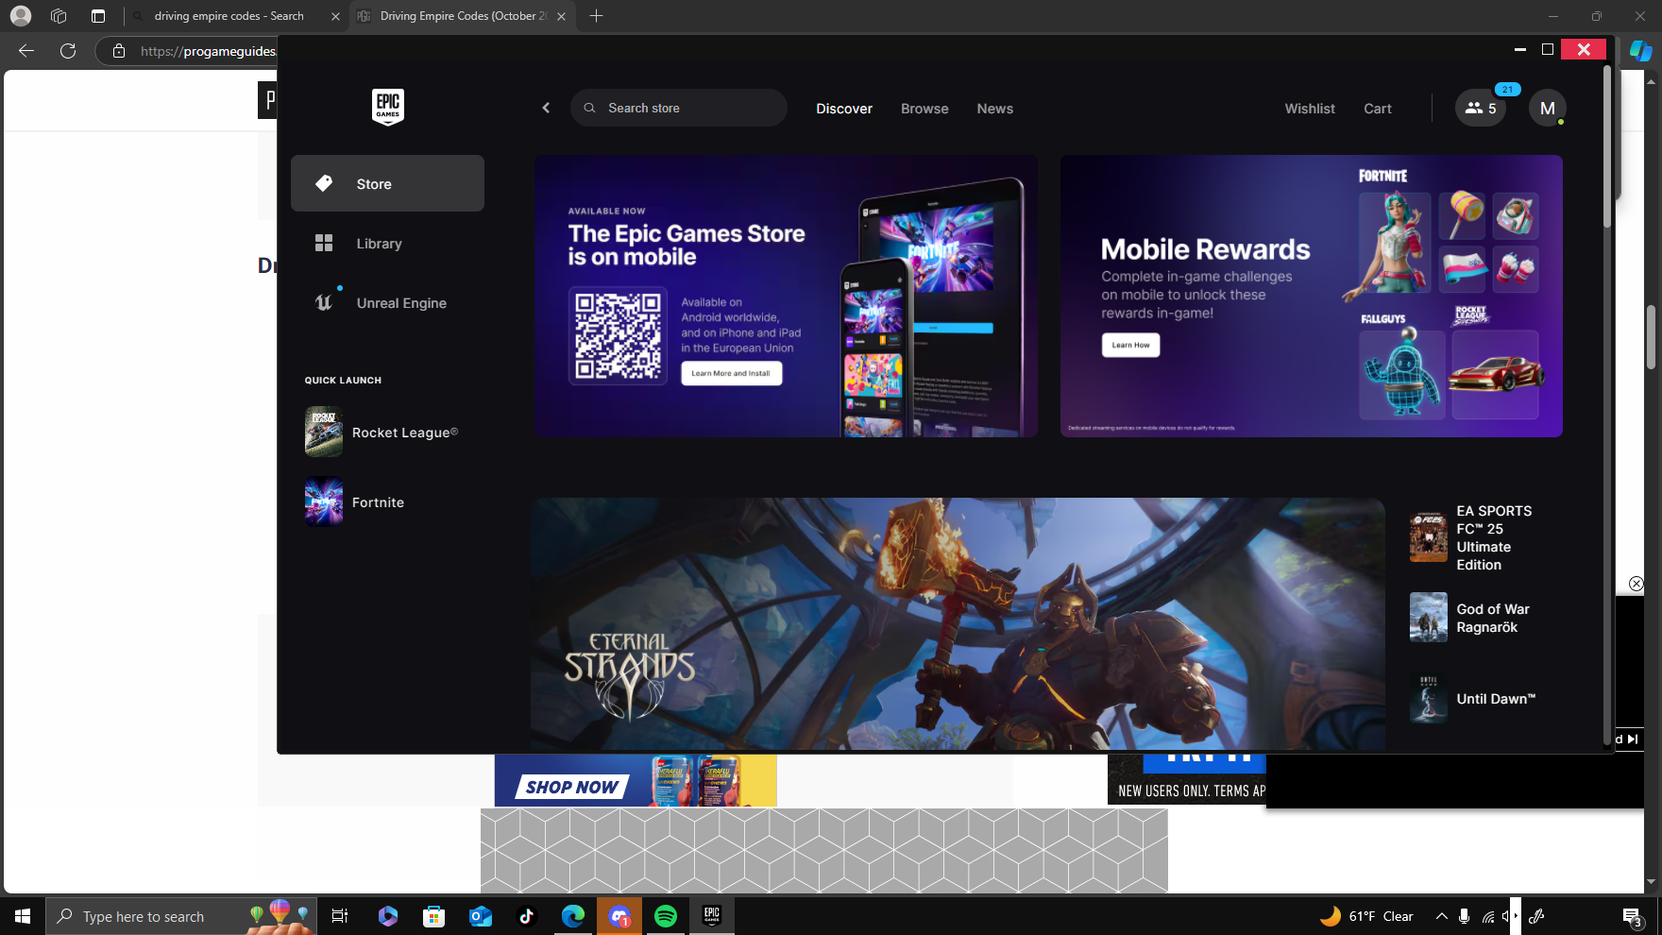Viewport: 1662px width, 935px height.
Task: Click the Learn More and Install button
Action: (731, 373)
